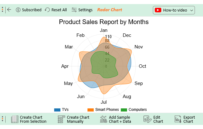Expand the How-to video dropdown arrow
The image size is (203, 129).
[x=191, y=10]
